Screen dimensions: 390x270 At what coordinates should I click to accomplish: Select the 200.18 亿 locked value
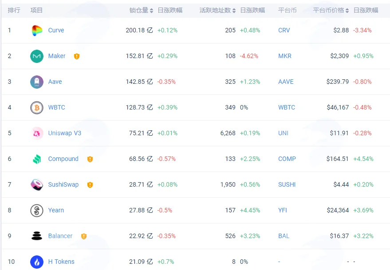[x=139, y=30]
